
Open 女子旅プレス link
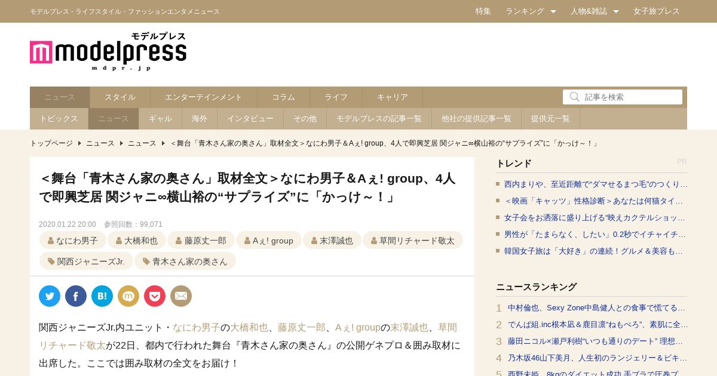(x=657, y=11)
